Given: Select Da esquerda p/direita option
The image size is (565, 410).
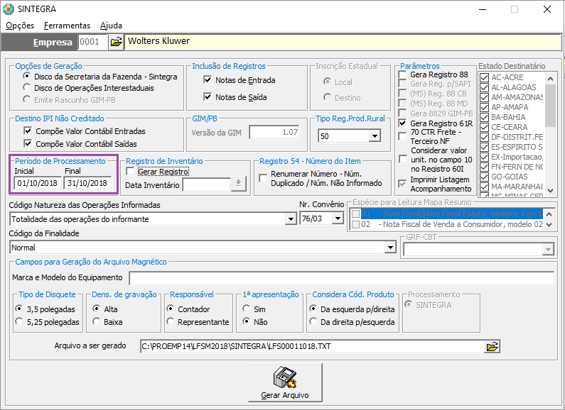Looking at the screenshot, I should tap(313, 309).
